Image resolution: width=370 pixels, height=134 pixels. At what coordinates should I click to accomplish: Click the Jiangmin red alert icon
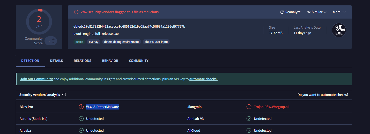249,107
